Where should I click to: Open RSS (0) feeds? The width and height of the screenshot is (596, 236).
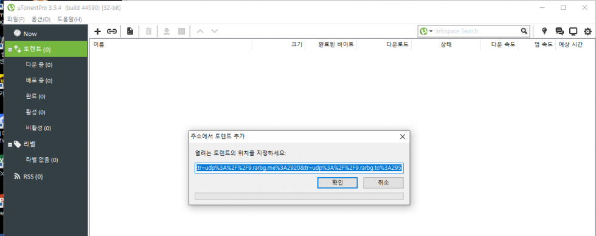point(33,177)
